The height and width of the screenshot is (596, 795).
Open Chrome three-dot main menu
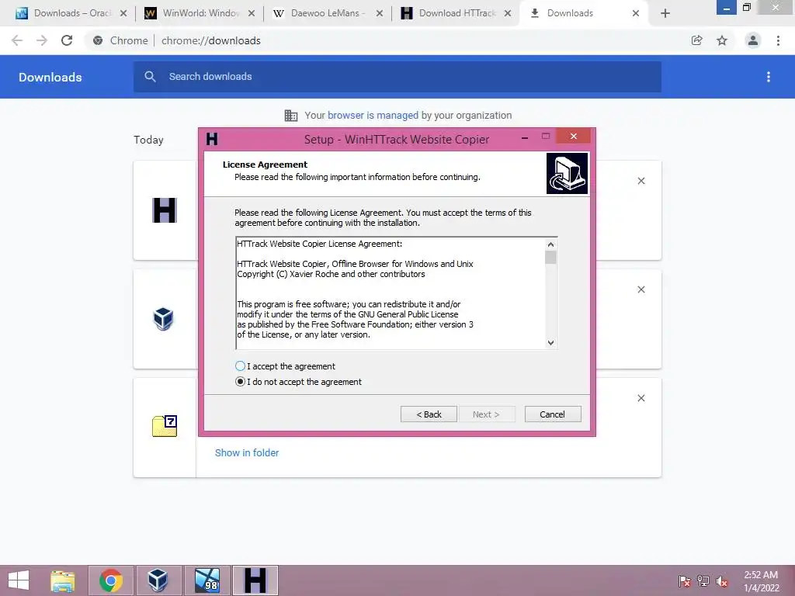(778, 40)
